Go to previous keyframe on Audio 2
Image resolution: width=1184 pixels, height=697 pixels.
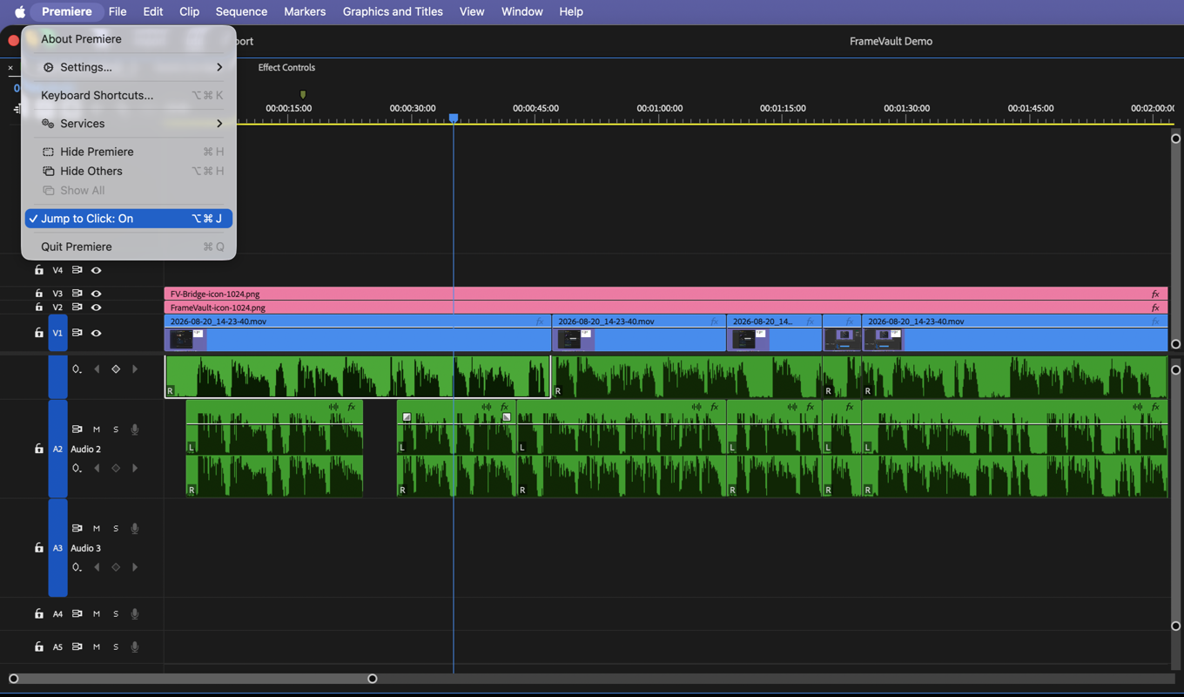pyautogui.click(x=97, y=469)
